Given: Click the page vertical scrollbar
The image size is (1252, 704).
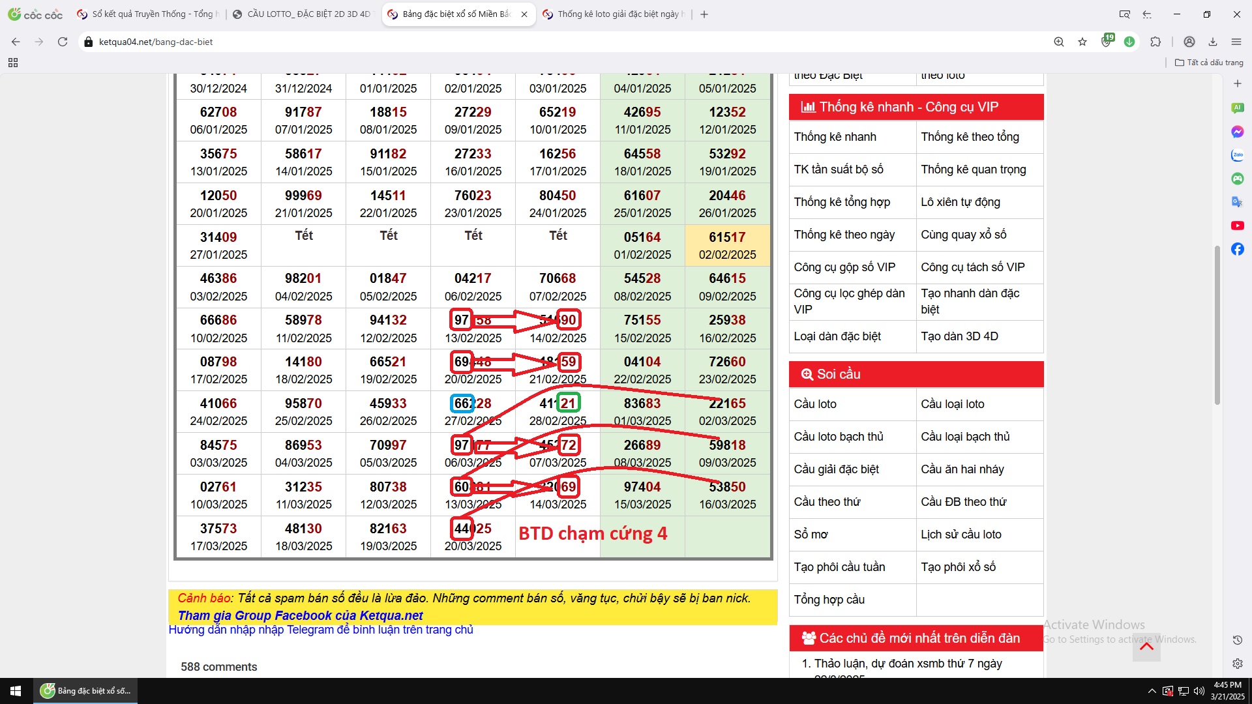Looking at the screenshot, I should [1217, 326].
